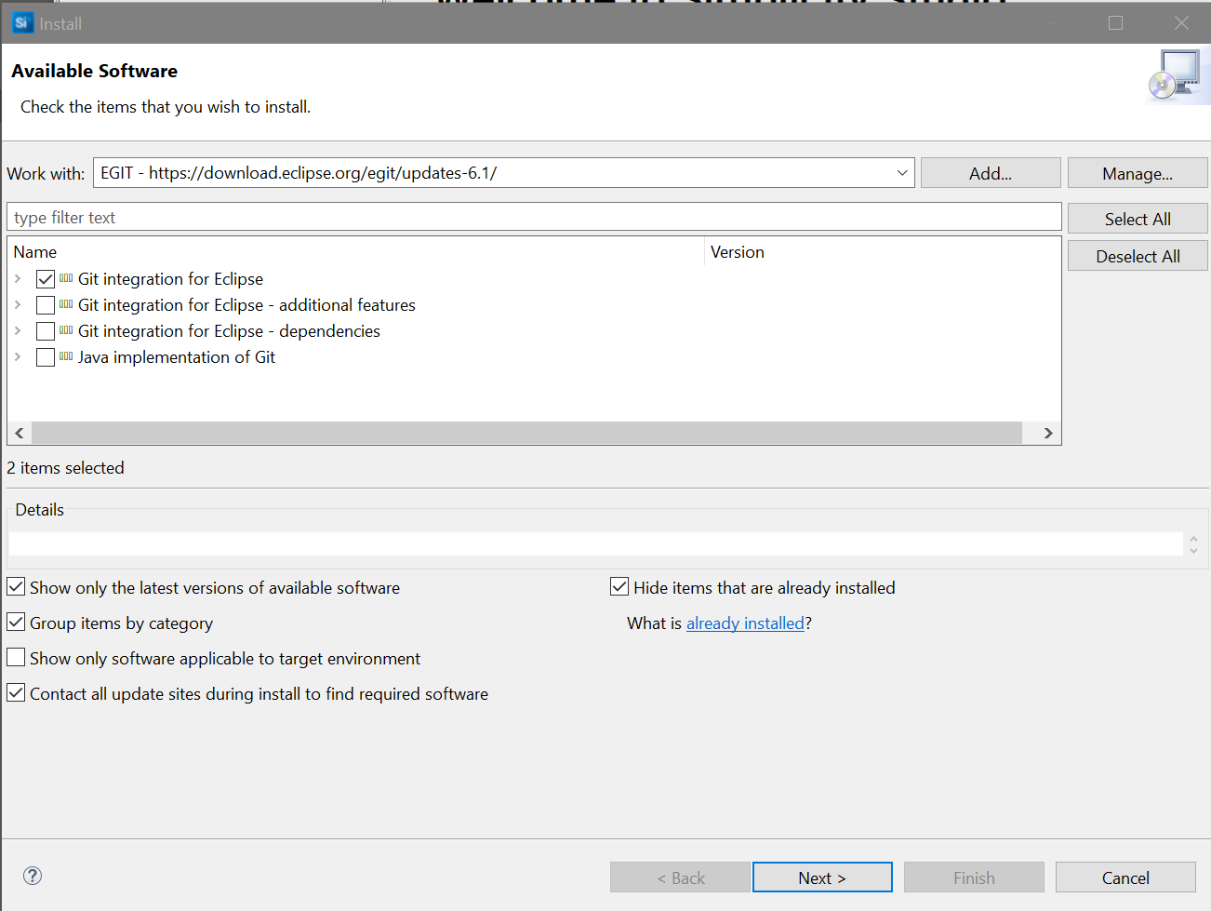Click the horizontal scrollbar thumb
The height and width of the screenshot is (911, 1211).
point(530,433)
